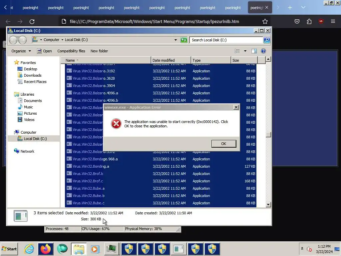
Task: Click the green refresh button beside address bar
Action: (184, 40)
